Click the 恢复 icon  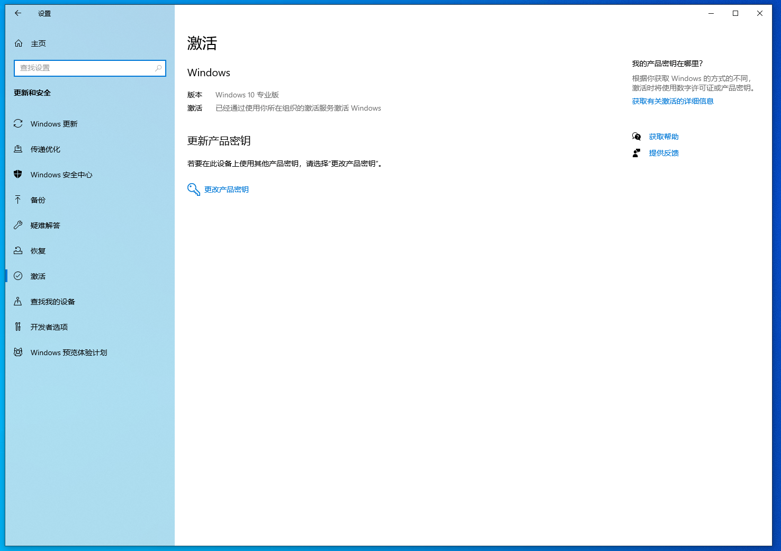pos(18,250)
